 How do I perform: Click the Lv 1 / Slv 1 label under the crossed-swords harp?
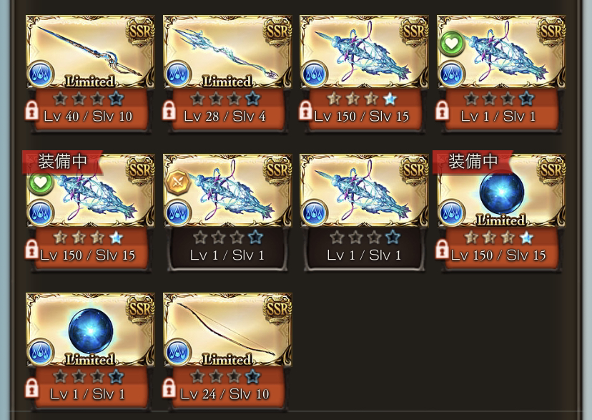click(227, 255)
